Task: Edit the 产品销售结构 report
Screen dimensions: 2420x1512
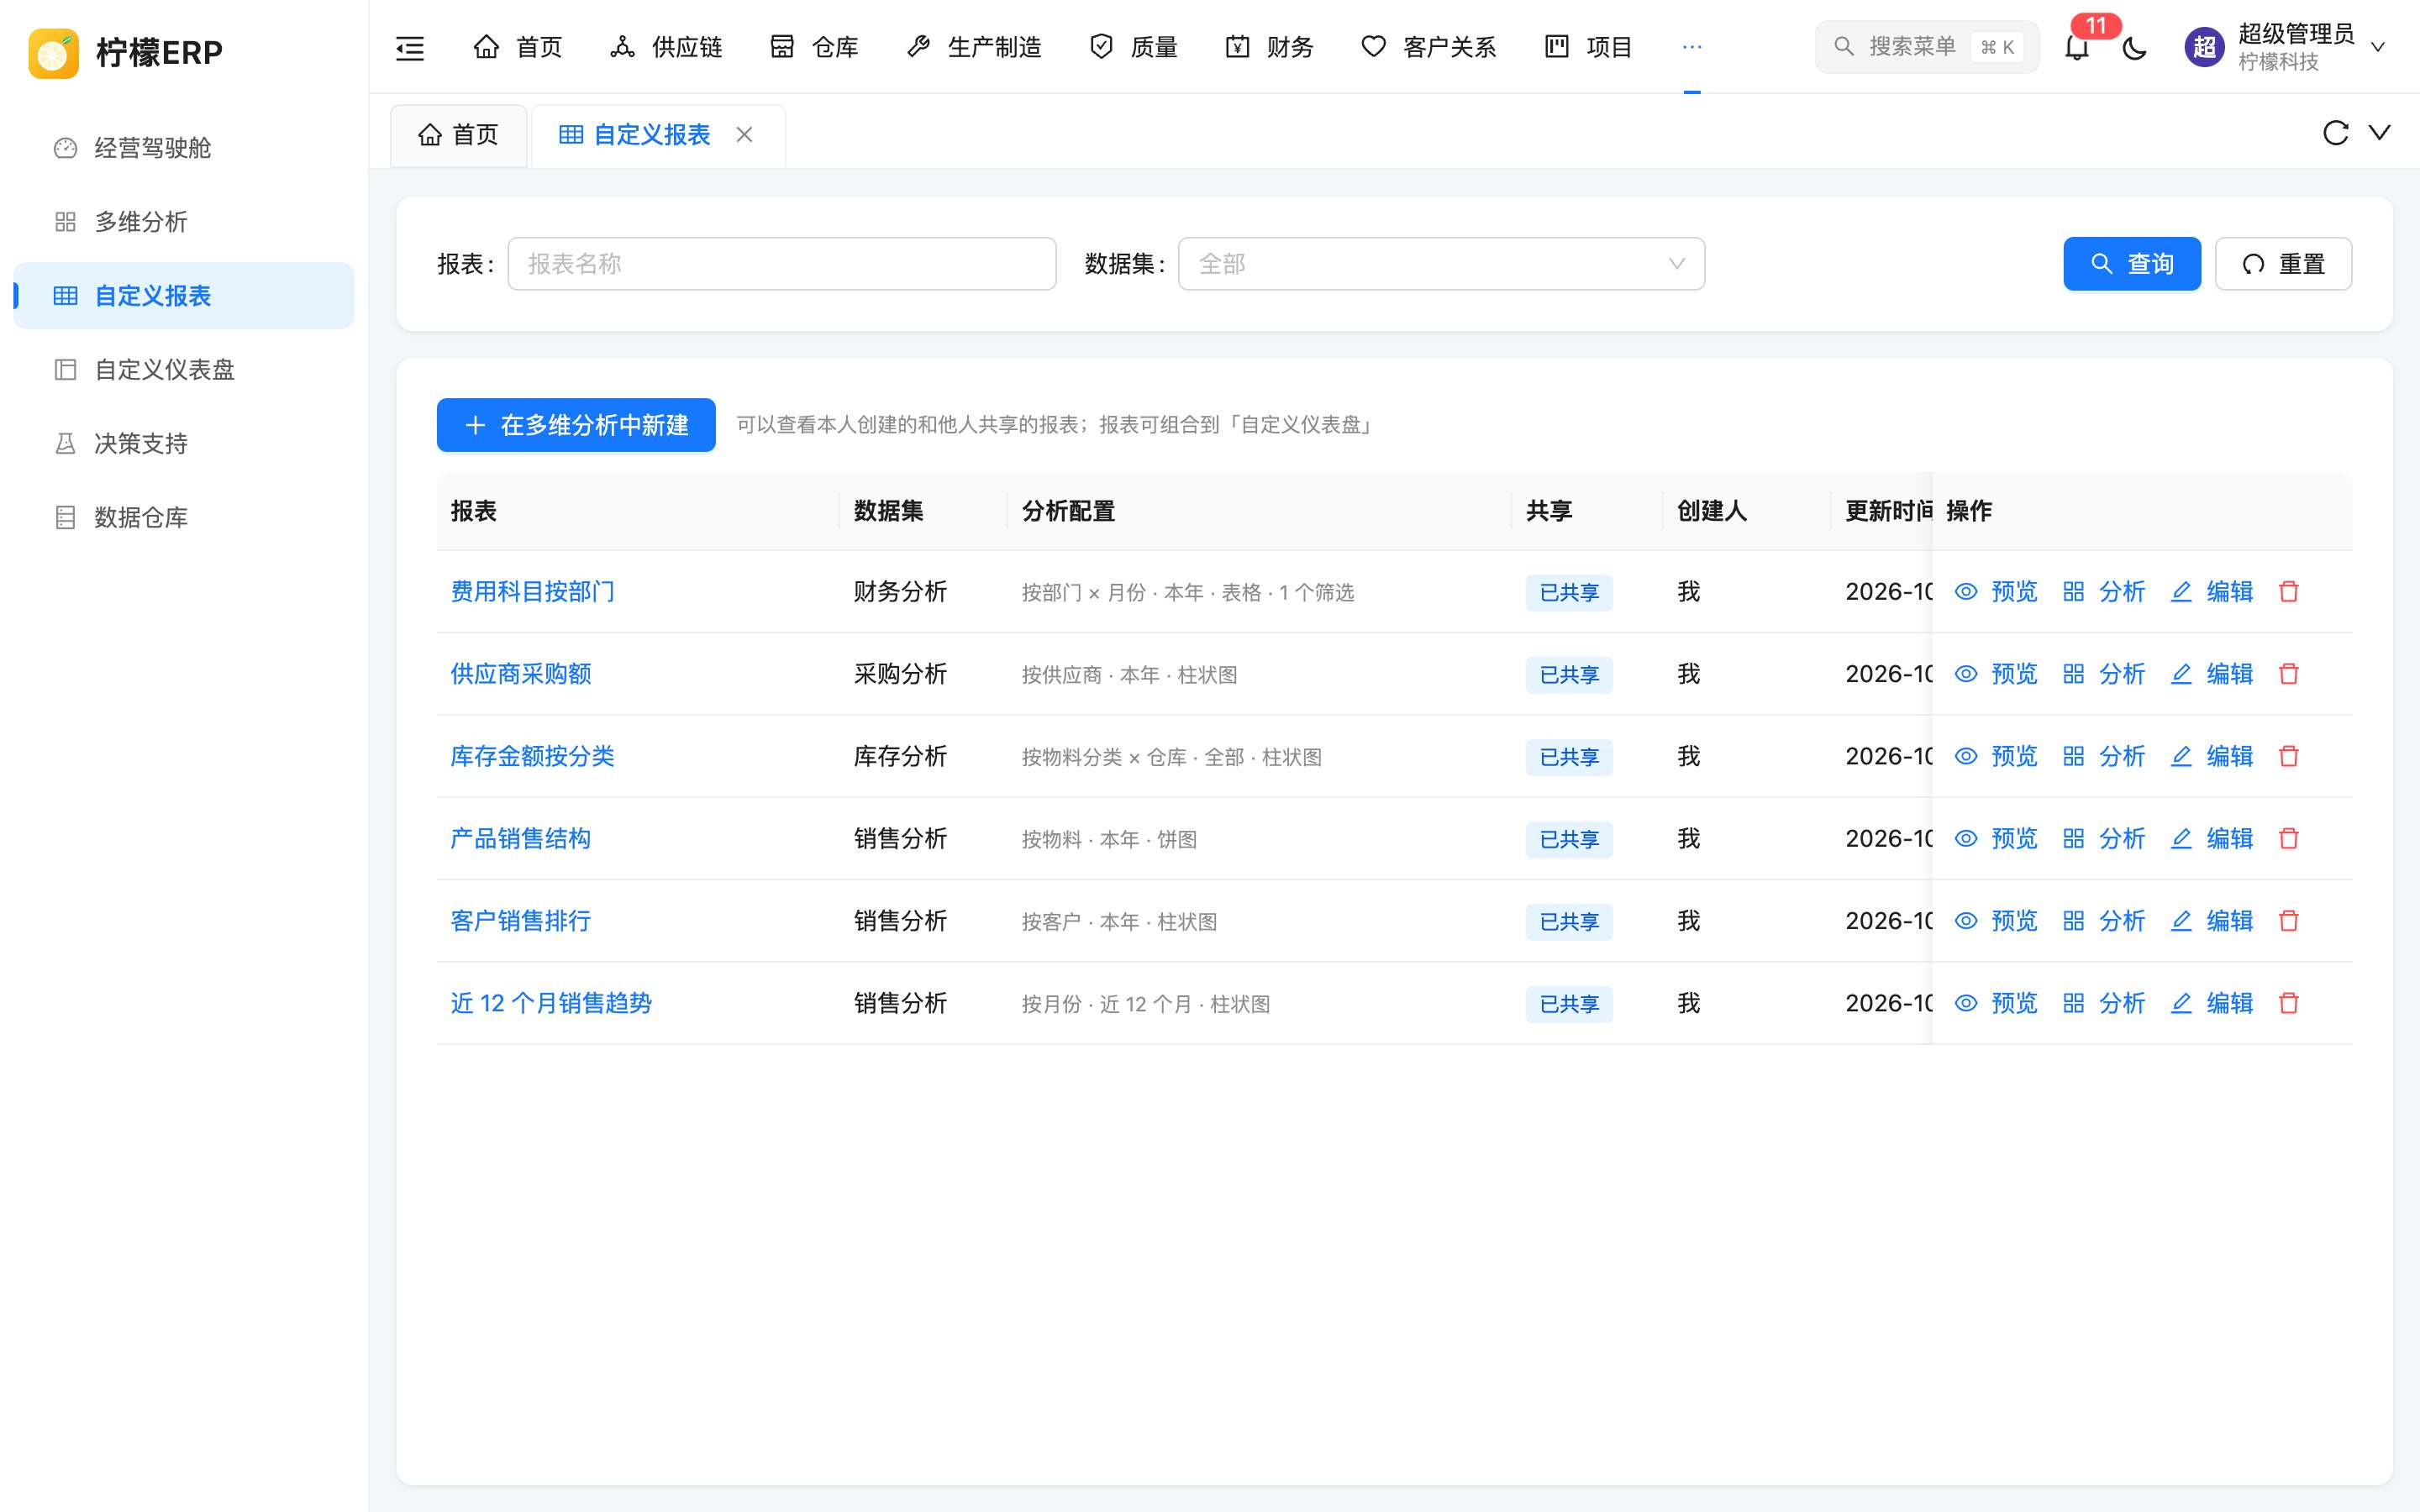Action: tap(2212, 838)
